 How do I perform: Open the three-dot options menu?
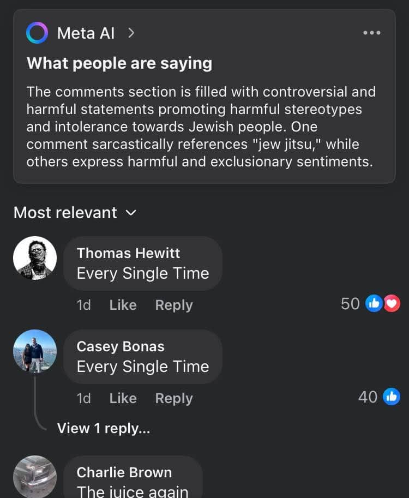click(x=372, y=33)
